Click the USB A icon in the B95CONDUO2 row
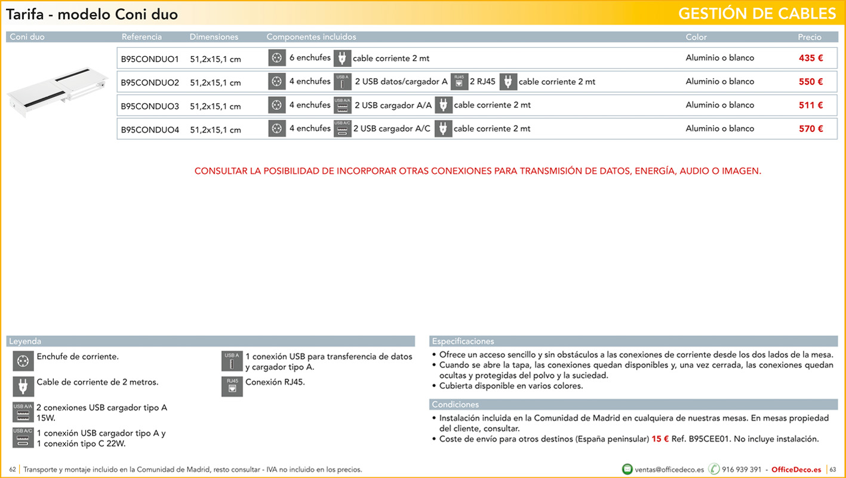This screenshot has height=478, width=846. [x=342, y=81]
